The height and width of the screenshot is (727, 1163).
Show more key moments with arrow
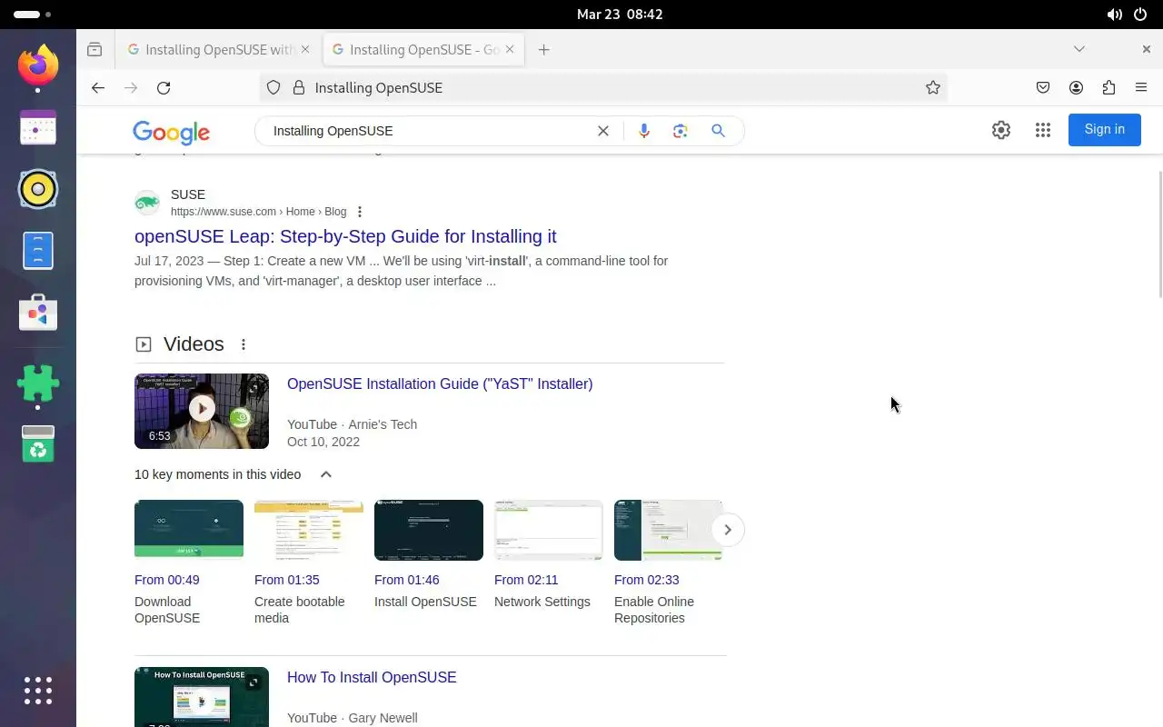pyautogui.click(x=727, y=530)
